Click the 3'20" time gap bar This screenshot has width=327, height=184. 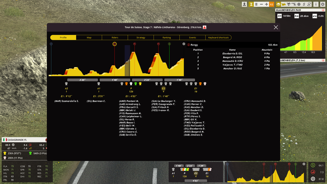click(x=83, y=80)
